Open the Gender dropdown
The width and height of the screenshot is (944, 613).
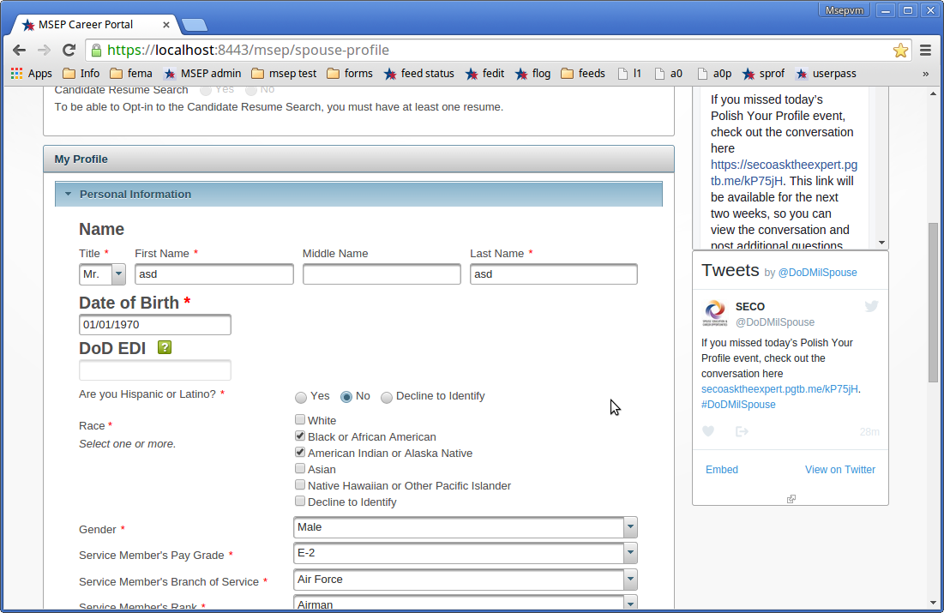pos(466,527)
